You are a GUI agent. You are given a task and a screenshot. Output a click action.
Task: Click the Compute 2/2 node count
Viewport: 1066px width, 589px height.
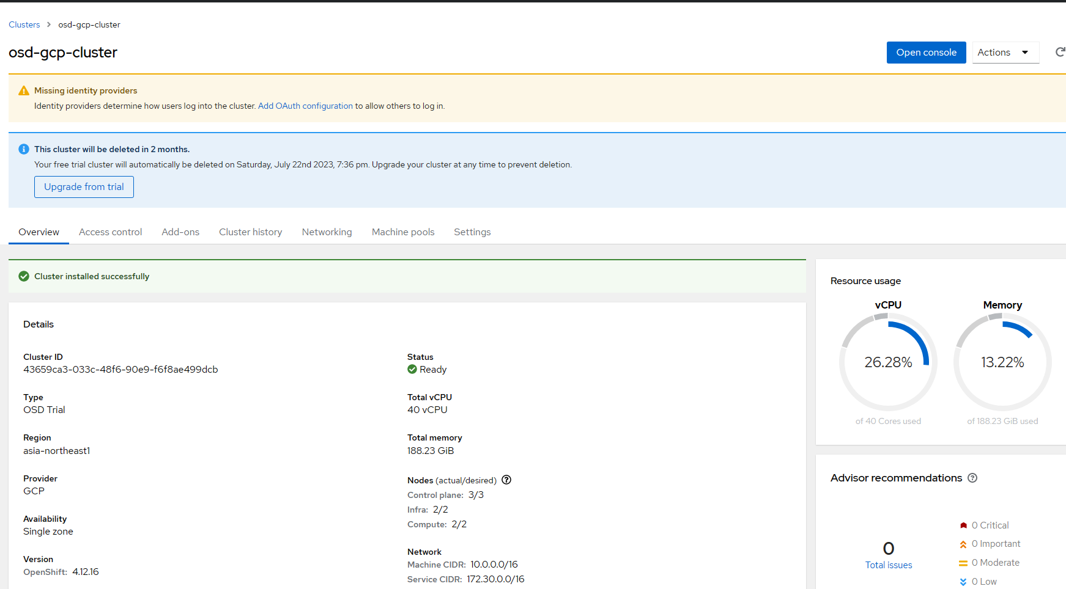point(459,524)
